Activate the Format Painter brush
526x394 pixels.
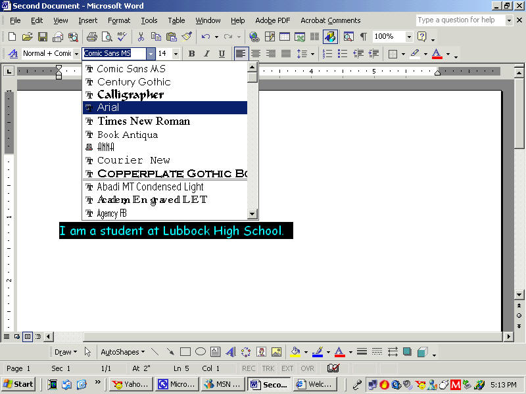[x=187, y=37]
